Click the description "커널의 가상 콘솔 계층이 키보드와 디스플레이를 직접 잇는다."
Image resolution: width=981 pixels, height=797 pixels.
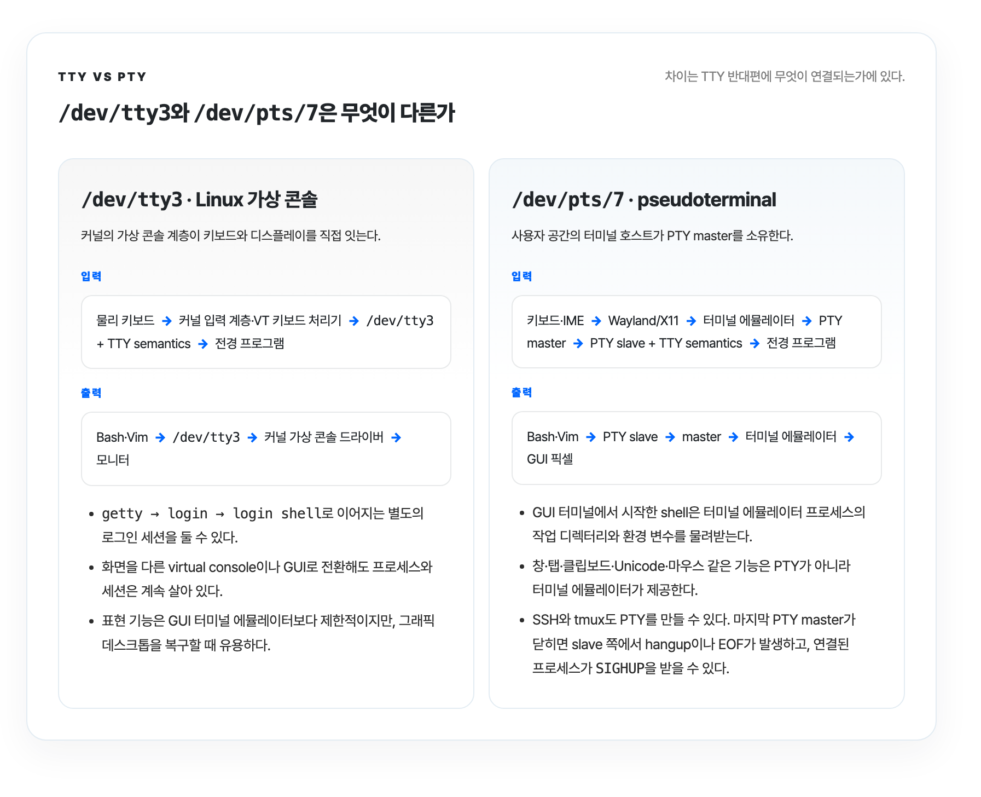231,235
